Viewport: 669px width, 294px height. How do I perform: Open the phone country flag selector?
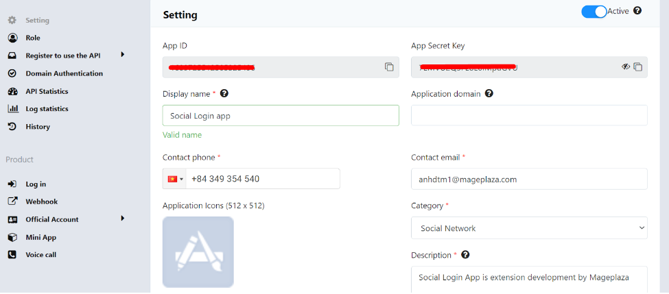pos(175,179)
